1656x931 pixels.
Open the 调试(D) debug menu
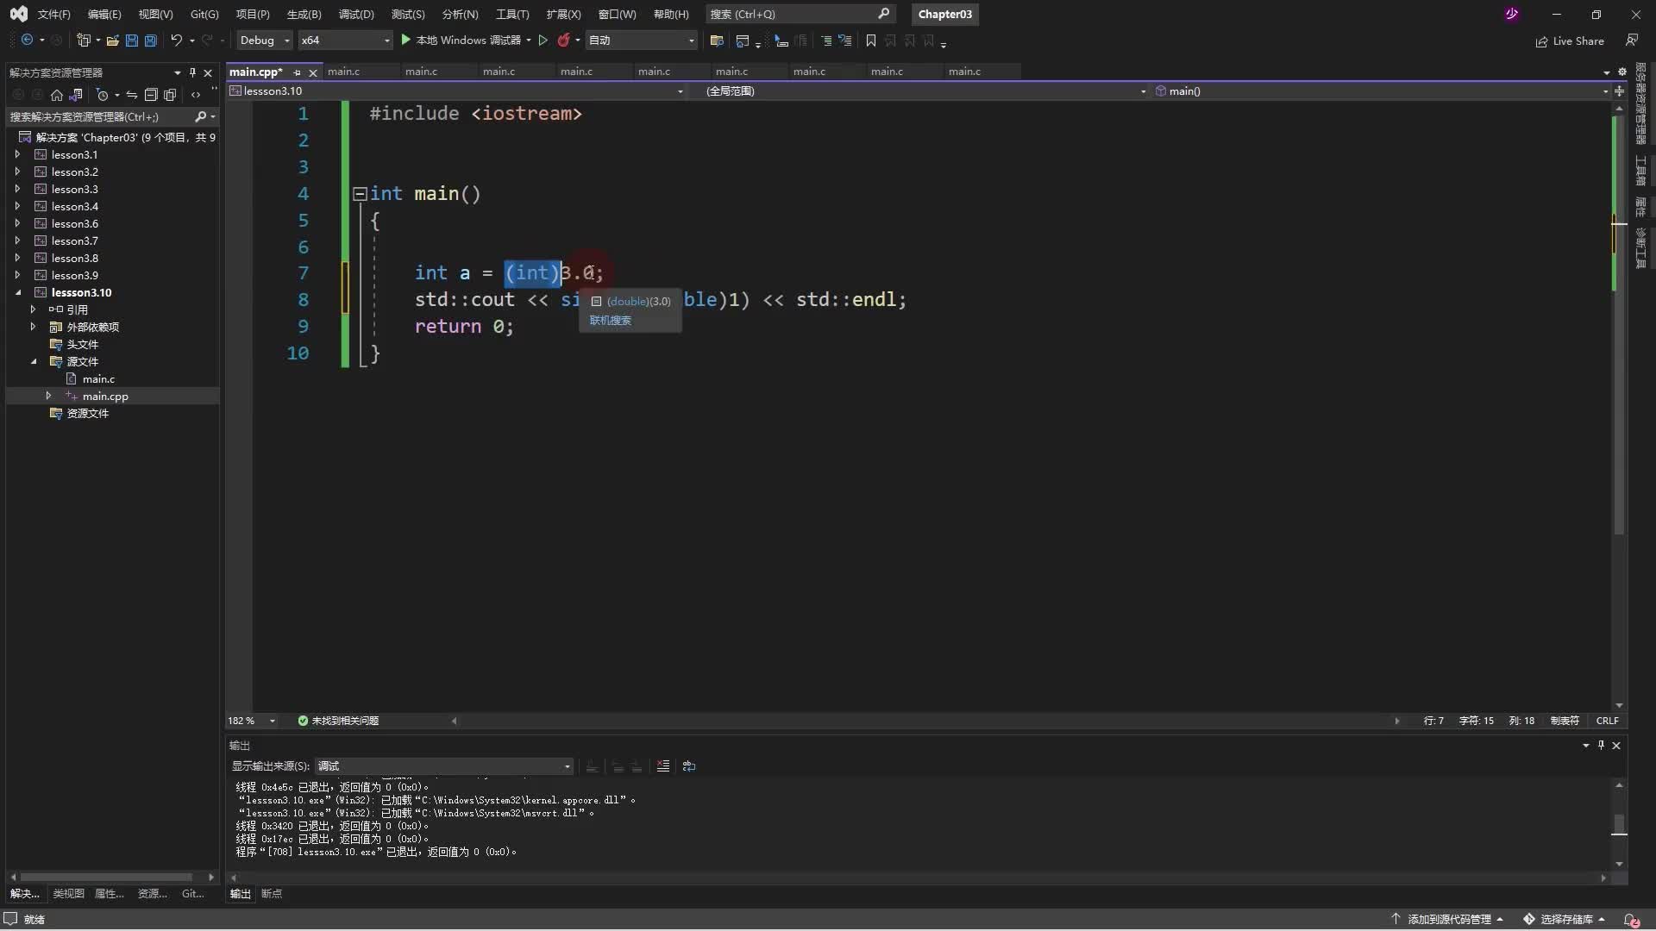[356, 14]
